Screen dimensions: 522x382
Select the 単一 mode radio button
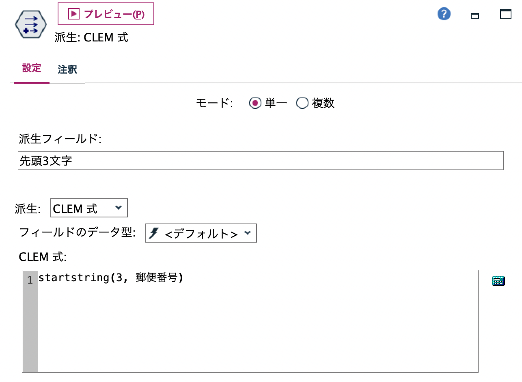tap(255, 103)
